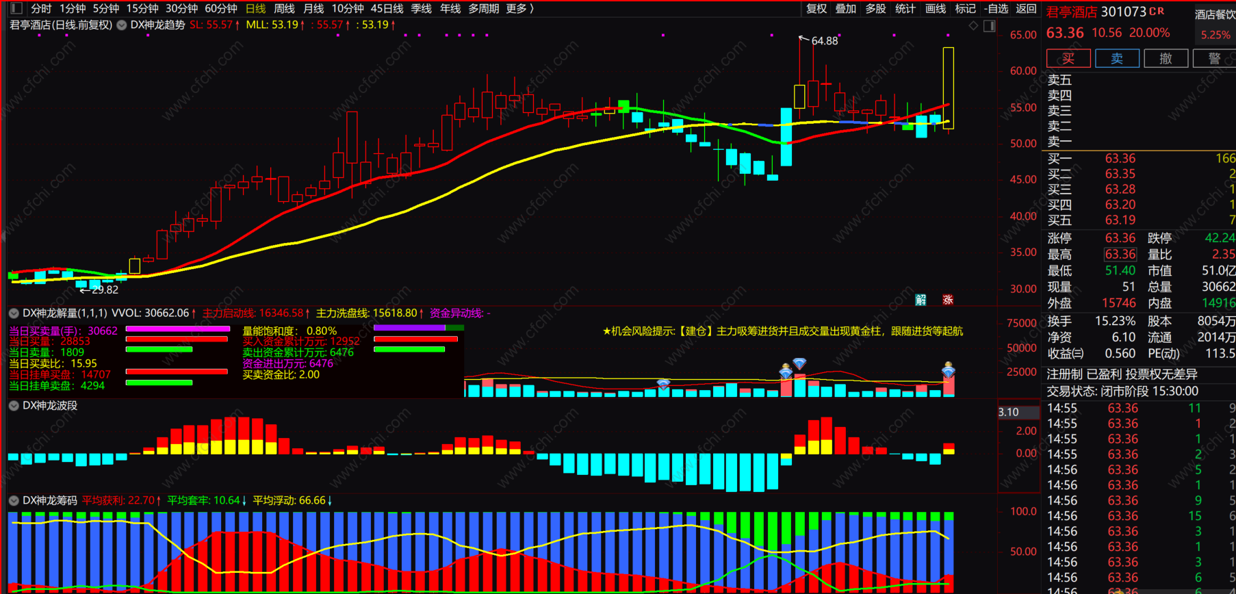Click the 外盘 value 15746

pos(1118,302)
